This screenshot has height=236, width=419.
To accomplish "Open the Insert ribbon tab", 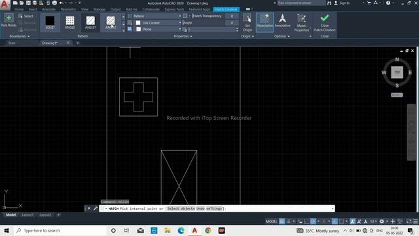I will (x=33, y=9).
